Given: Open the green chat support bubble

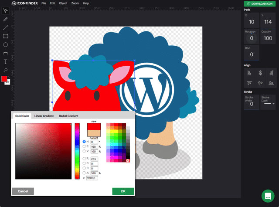Looking at the screenshot, I should tap(268, 196).
